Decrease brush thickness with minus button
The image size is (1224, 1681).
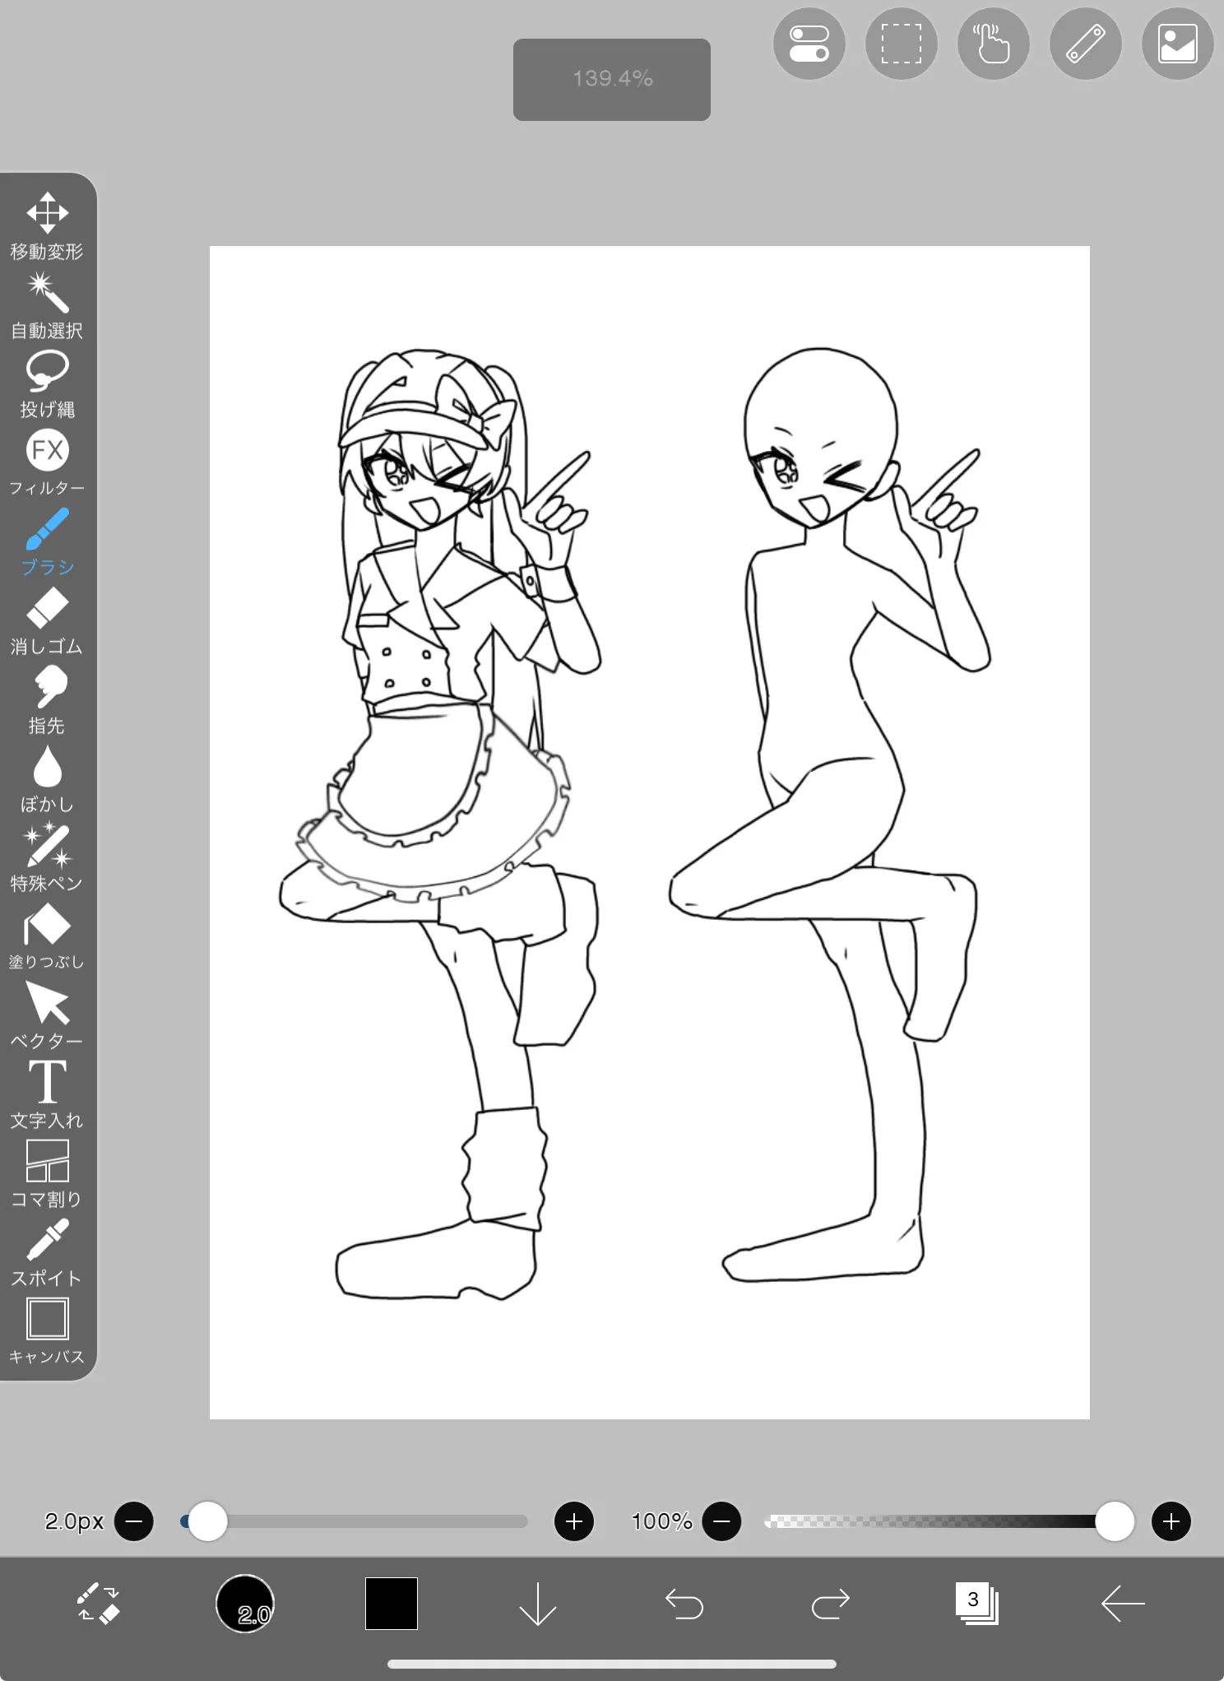tap(134, 1521)
